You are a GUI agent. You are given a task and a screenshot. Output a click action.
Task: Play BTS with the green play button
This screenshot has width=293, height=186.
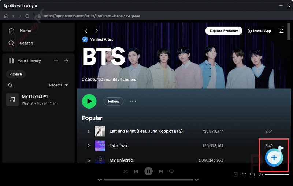pos(89,101)
